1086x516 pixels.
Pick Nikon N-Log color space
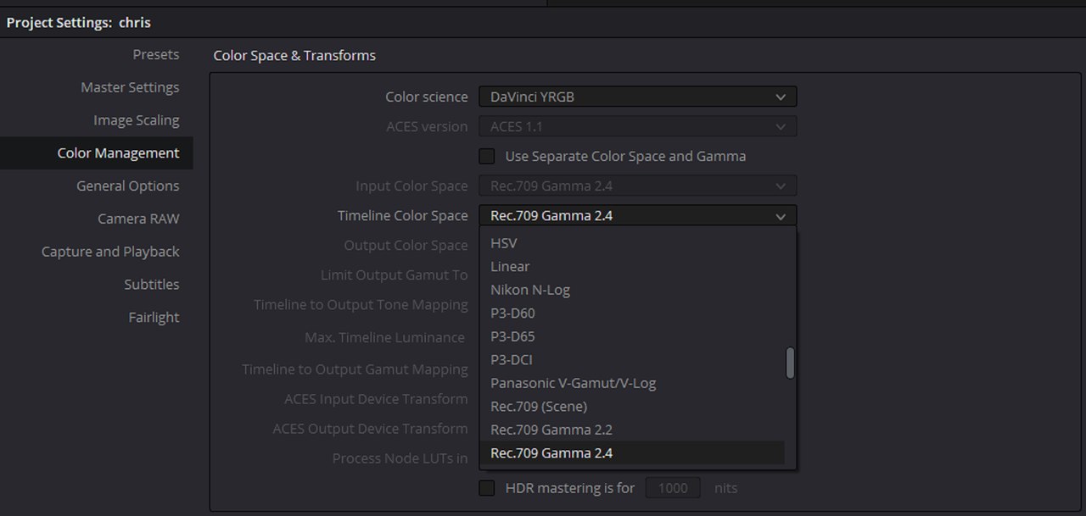pos(632,290)
